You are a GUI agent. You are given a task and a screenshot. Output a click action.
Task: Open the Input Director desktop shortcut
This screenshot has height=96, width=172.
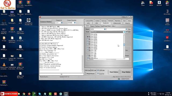[x=167, y=22]
